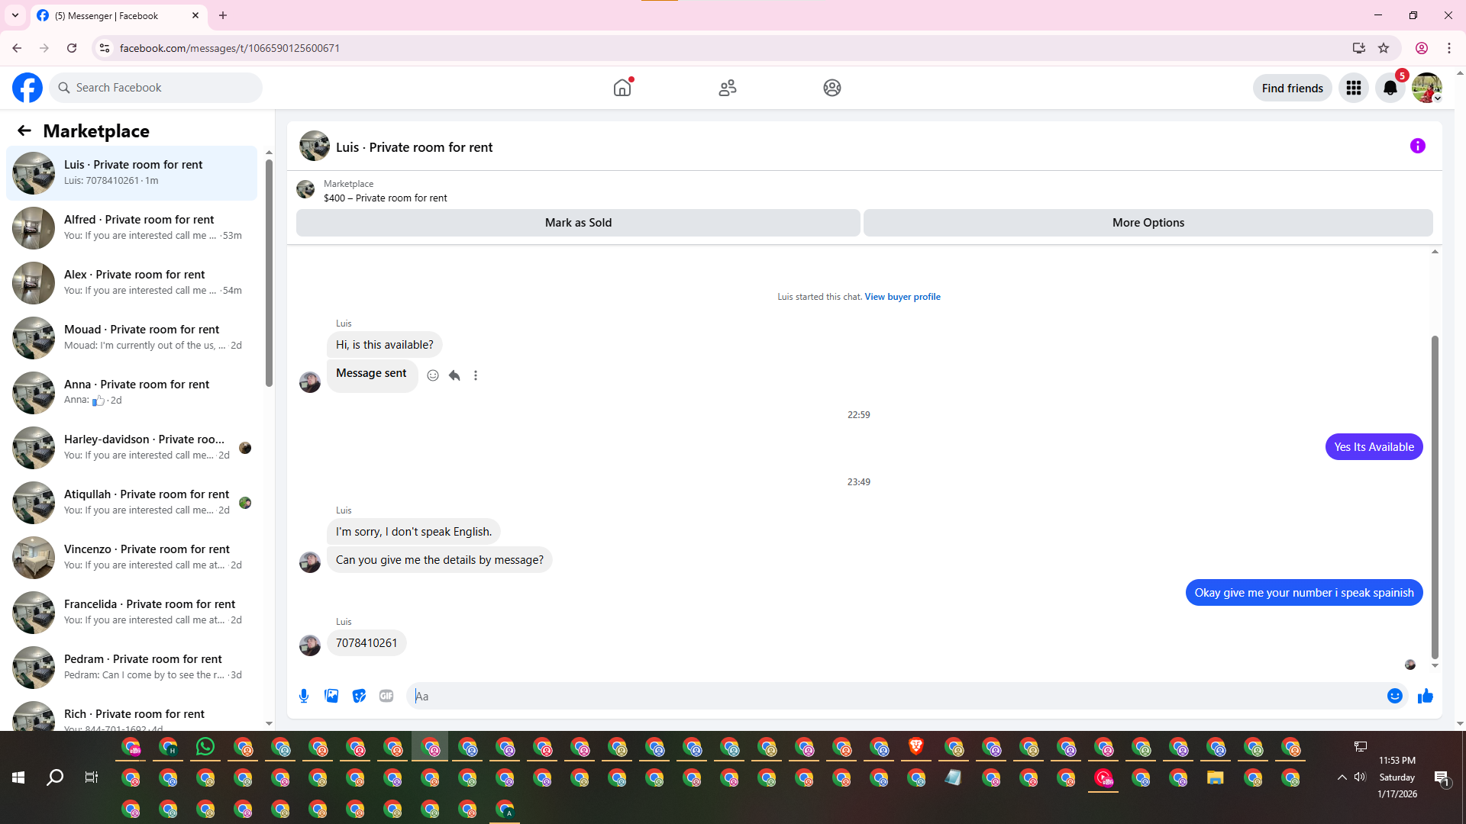Open notifications bell

click(1390, 88)
